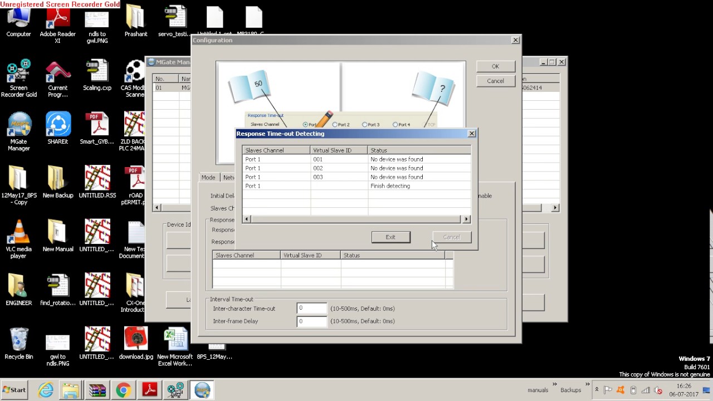Switch to Screen Recorder on the taskbar
Image resolution: width=713 pixels, height=401 pixels.
coord(175,390)
